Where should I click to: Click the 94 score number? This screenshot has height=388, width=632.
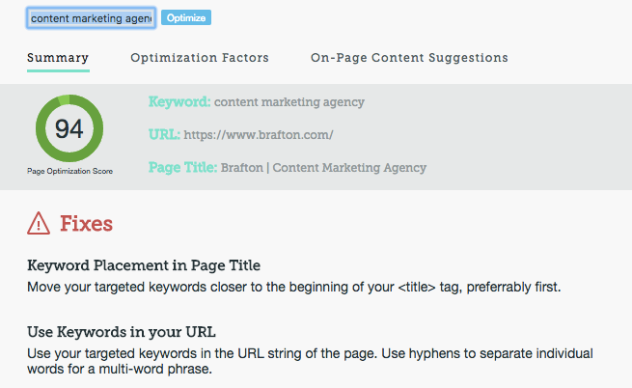69,129
